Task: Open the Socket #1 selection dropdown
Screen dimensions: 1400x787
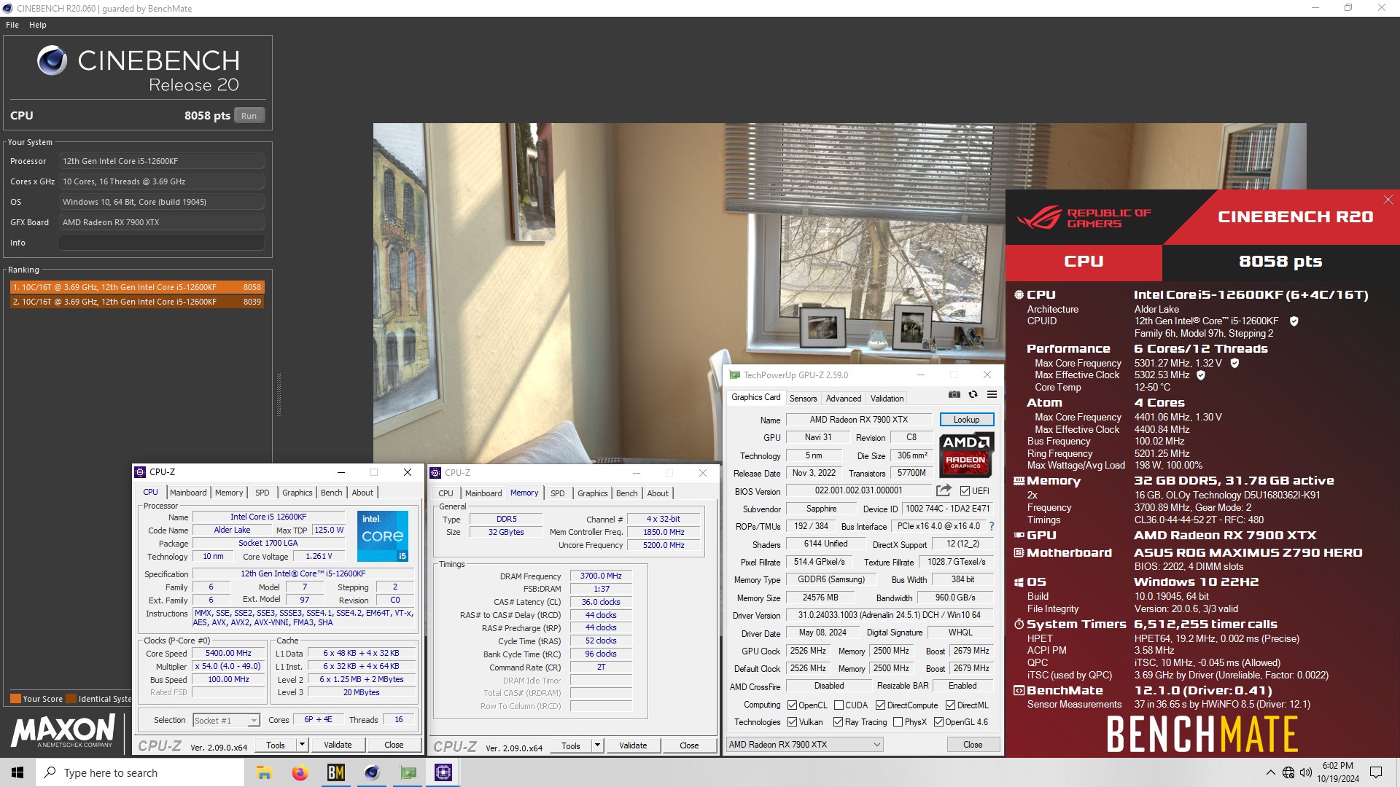Action: tap(226, 721)
